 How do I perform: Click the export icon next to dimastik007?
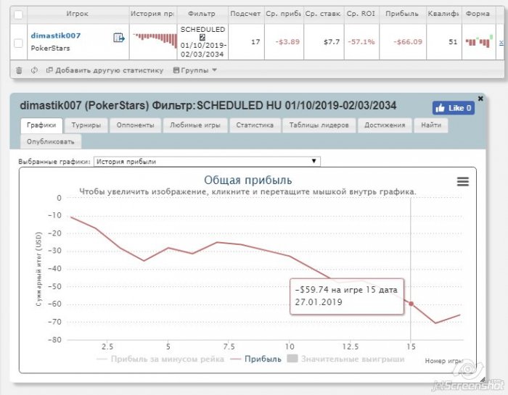tap(118, 38)
